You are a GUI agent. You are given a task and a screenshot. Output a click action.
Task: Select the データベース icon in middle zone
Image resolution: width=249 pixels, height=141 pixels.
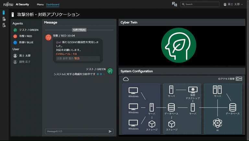(171, 107)
